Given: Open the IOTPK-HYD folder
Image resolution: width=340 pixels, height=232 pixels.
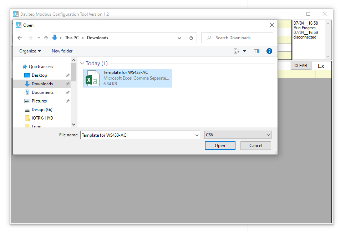Looking at the screenshot, I should [42, 118].
